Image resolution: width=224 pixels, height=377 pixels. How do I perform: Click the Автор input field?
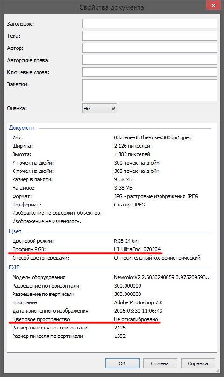tap(149, 48)
